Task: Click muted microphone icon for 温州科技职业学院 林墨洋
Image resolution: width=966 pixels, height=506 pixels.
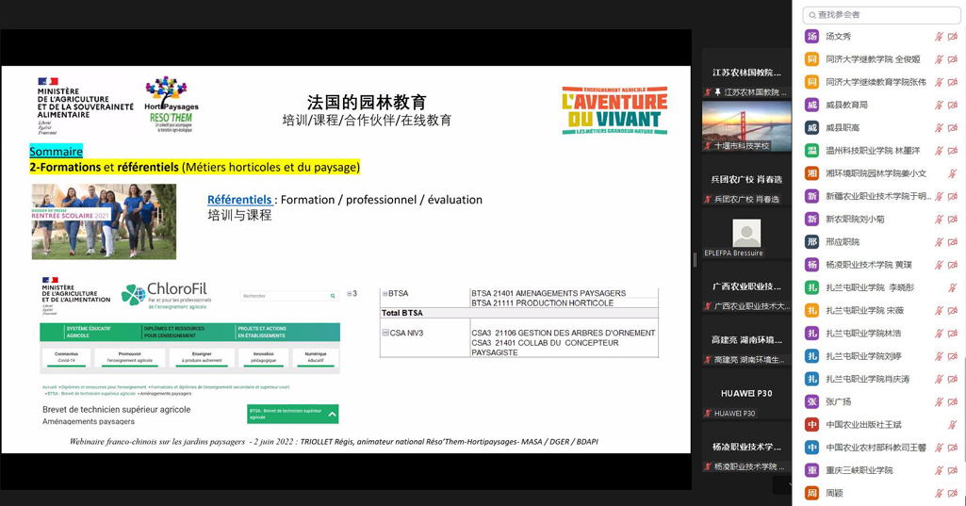Action: [x=939, y=151]
